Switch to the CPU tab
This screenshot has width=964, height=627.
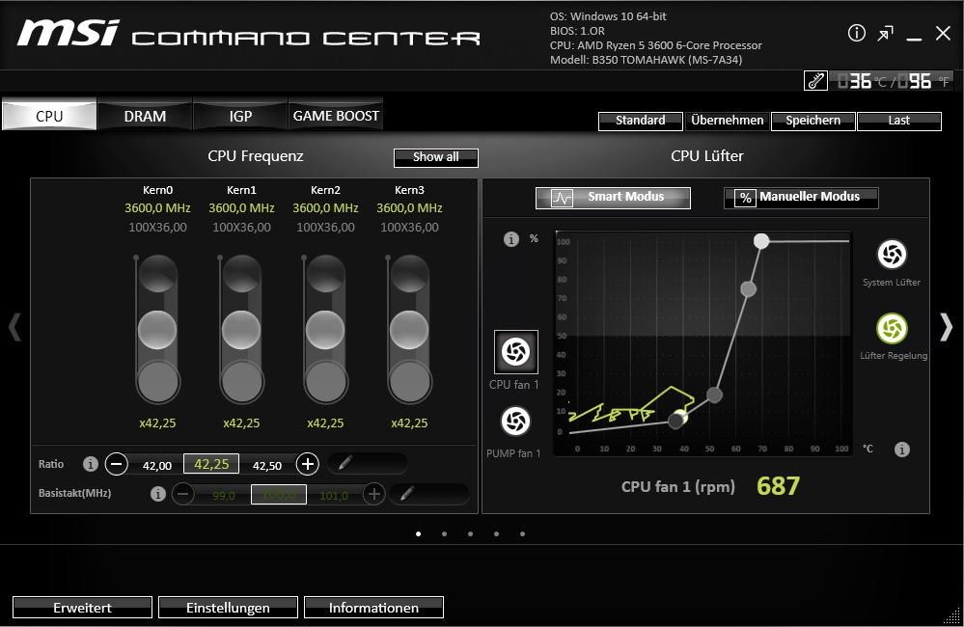(x=49, y=115)
